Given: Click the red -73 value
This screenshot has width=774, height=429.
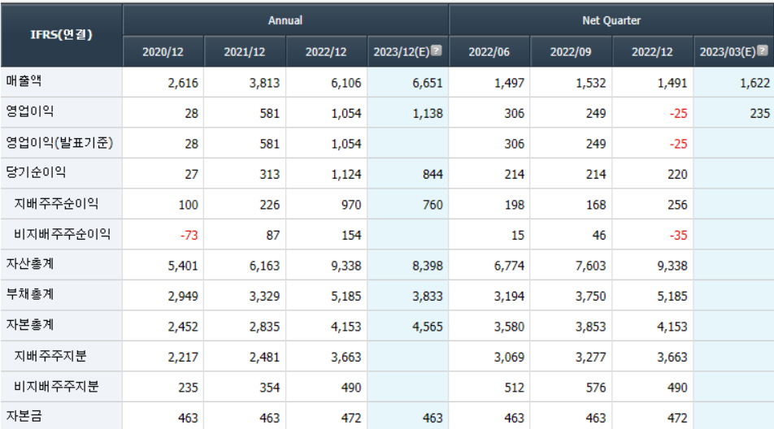Looking at the screenshot, I should pyautogui.click(x=189, y=235).
